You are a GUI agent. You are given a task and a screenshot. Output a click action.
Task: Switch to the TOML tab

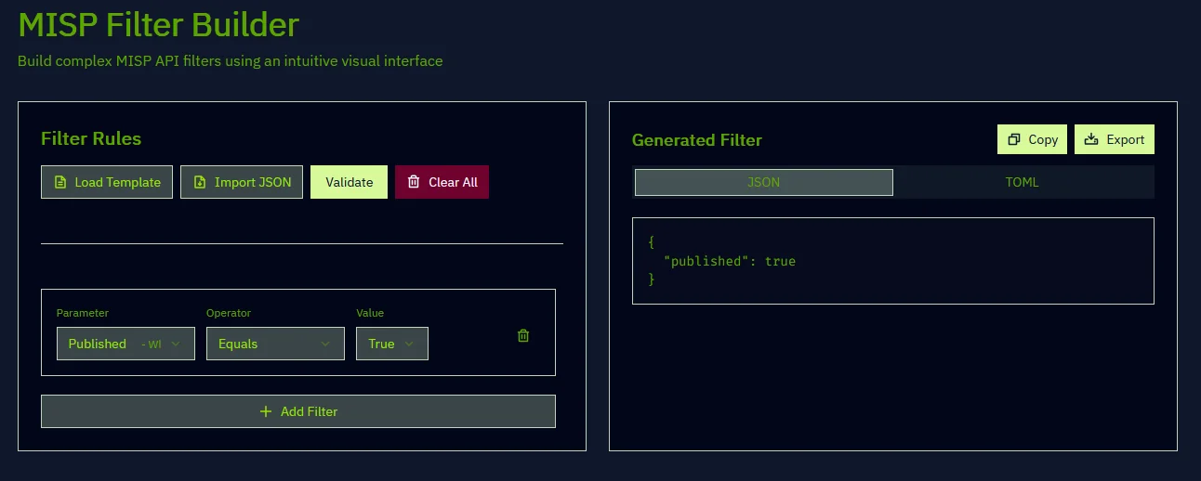(x=1023, y=182)
